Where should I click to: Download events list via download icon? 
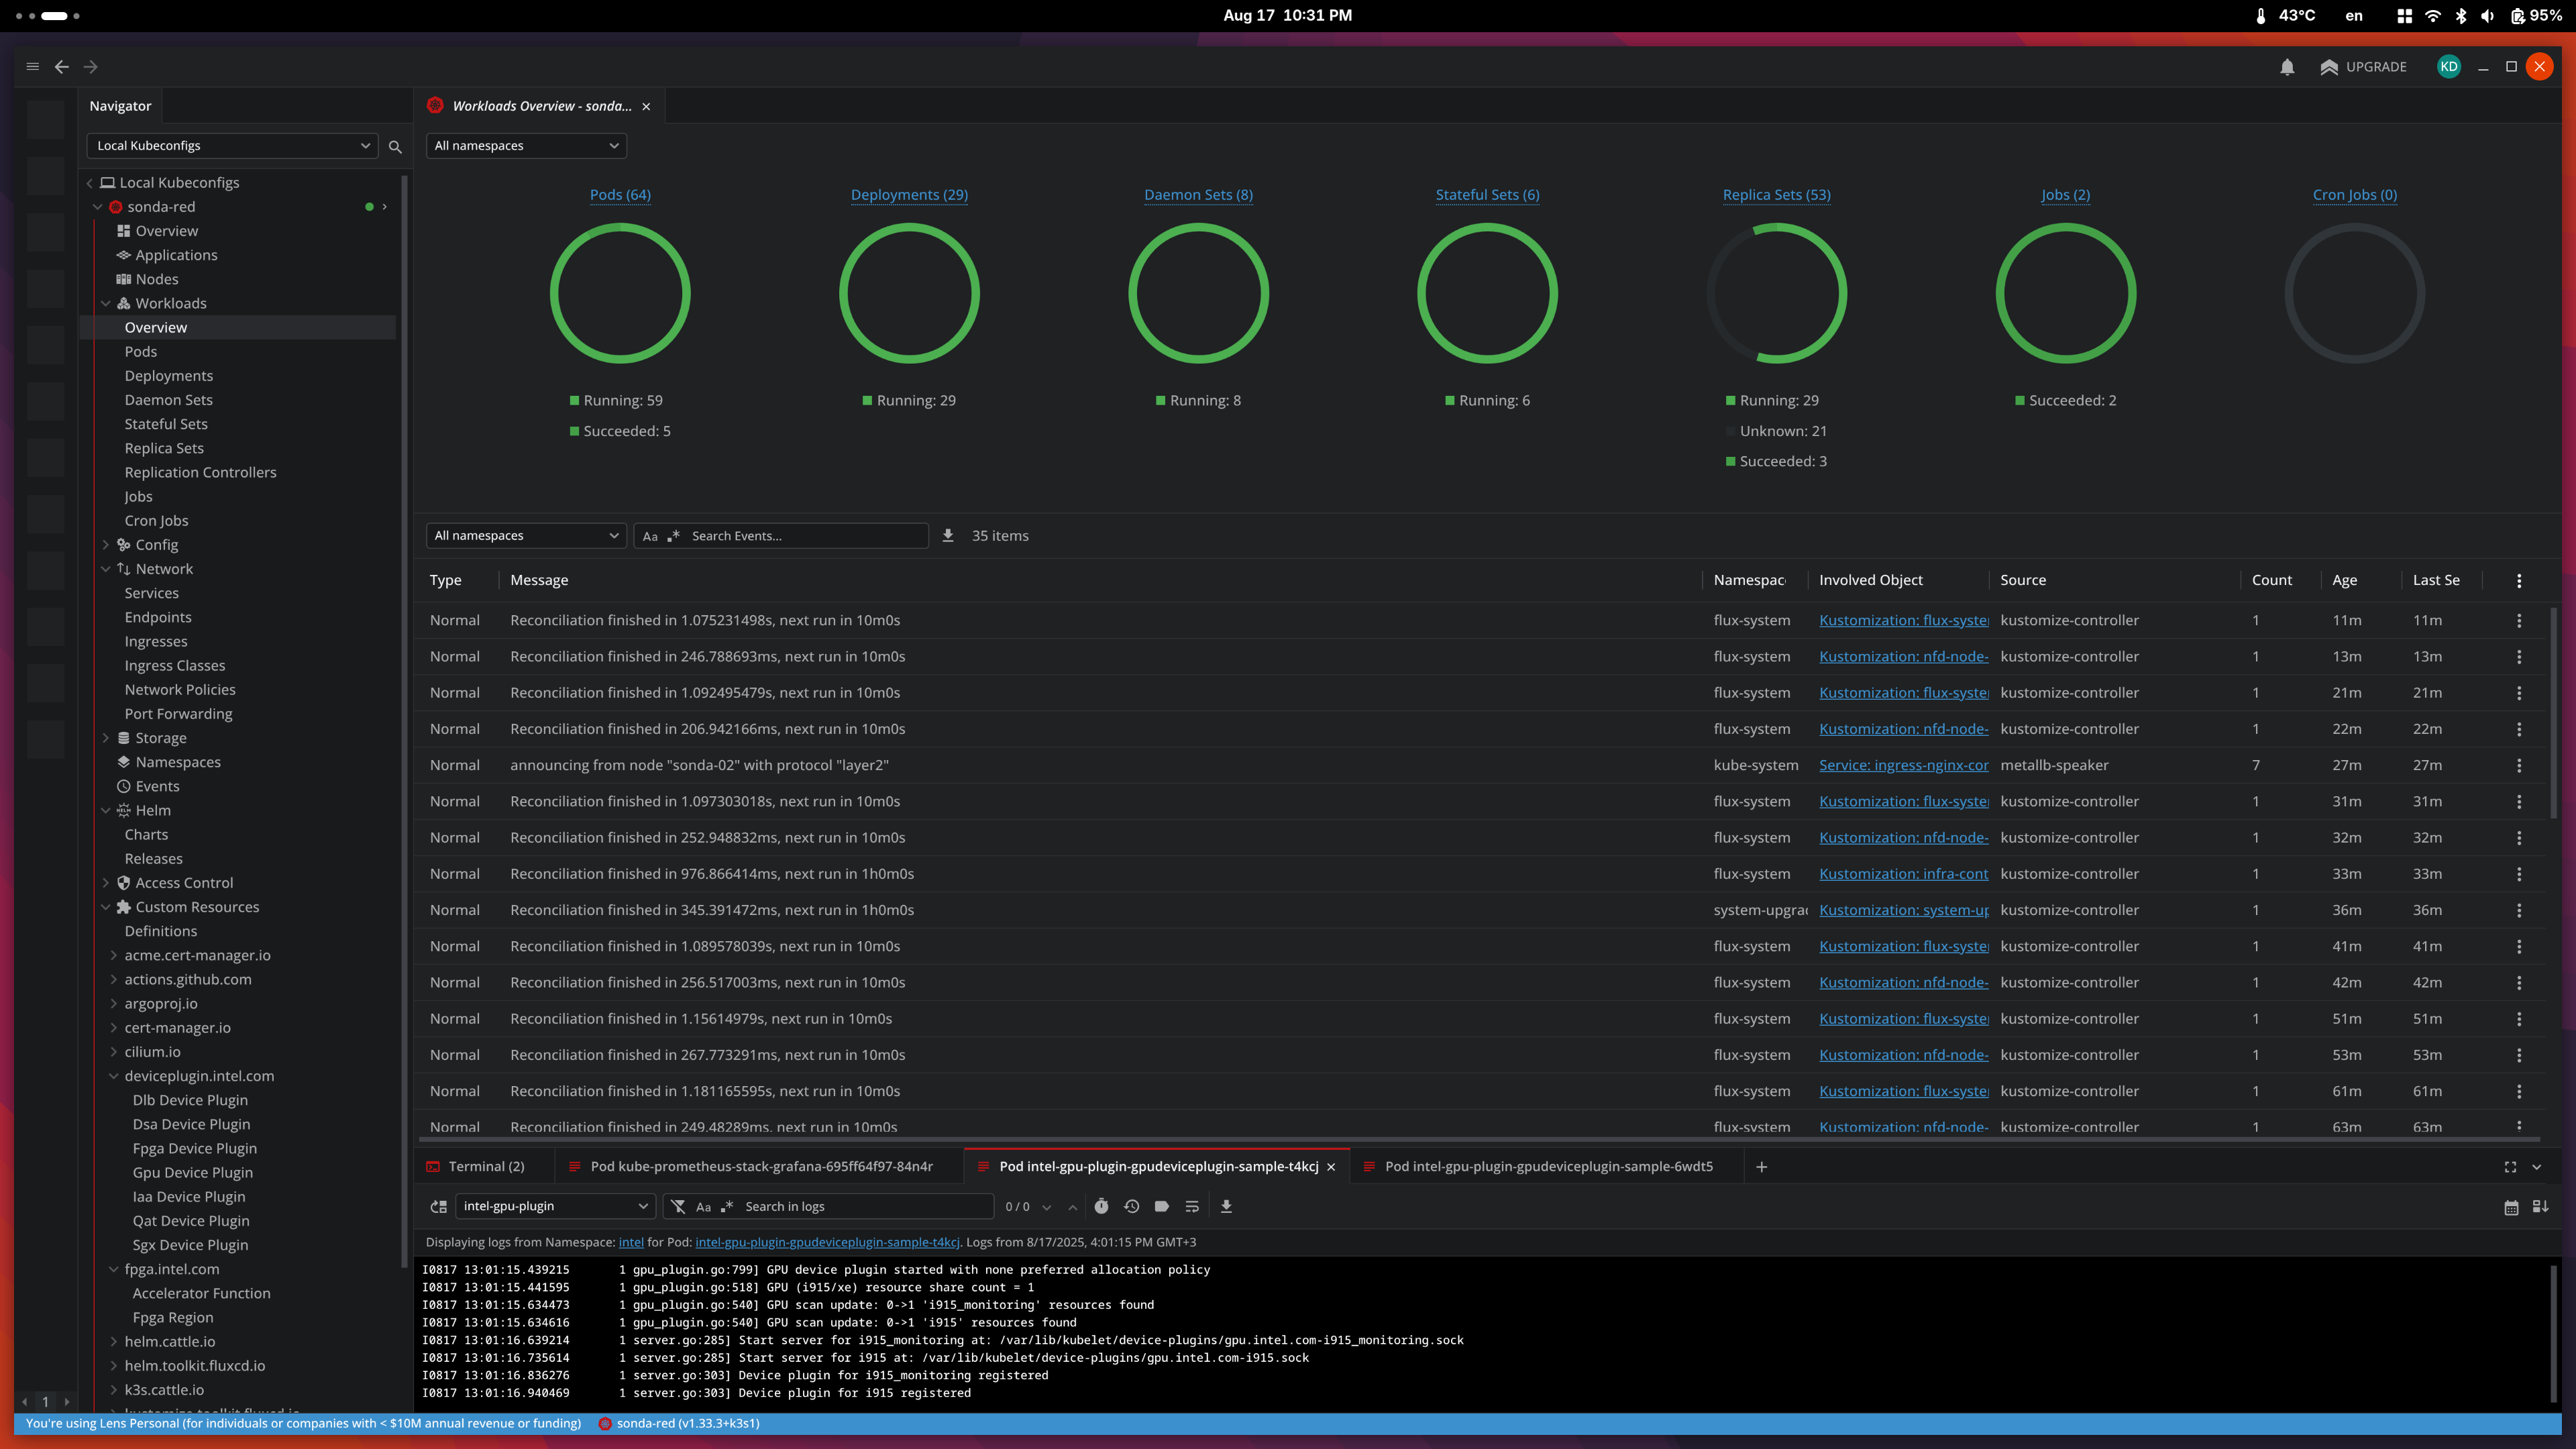[948, 536]
